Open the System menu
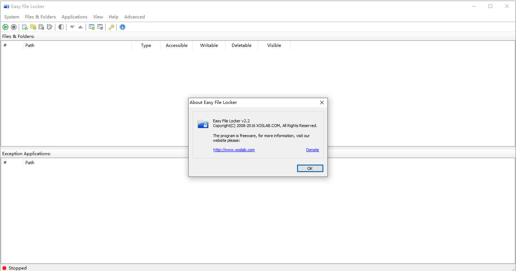 [x=12, y=17]
